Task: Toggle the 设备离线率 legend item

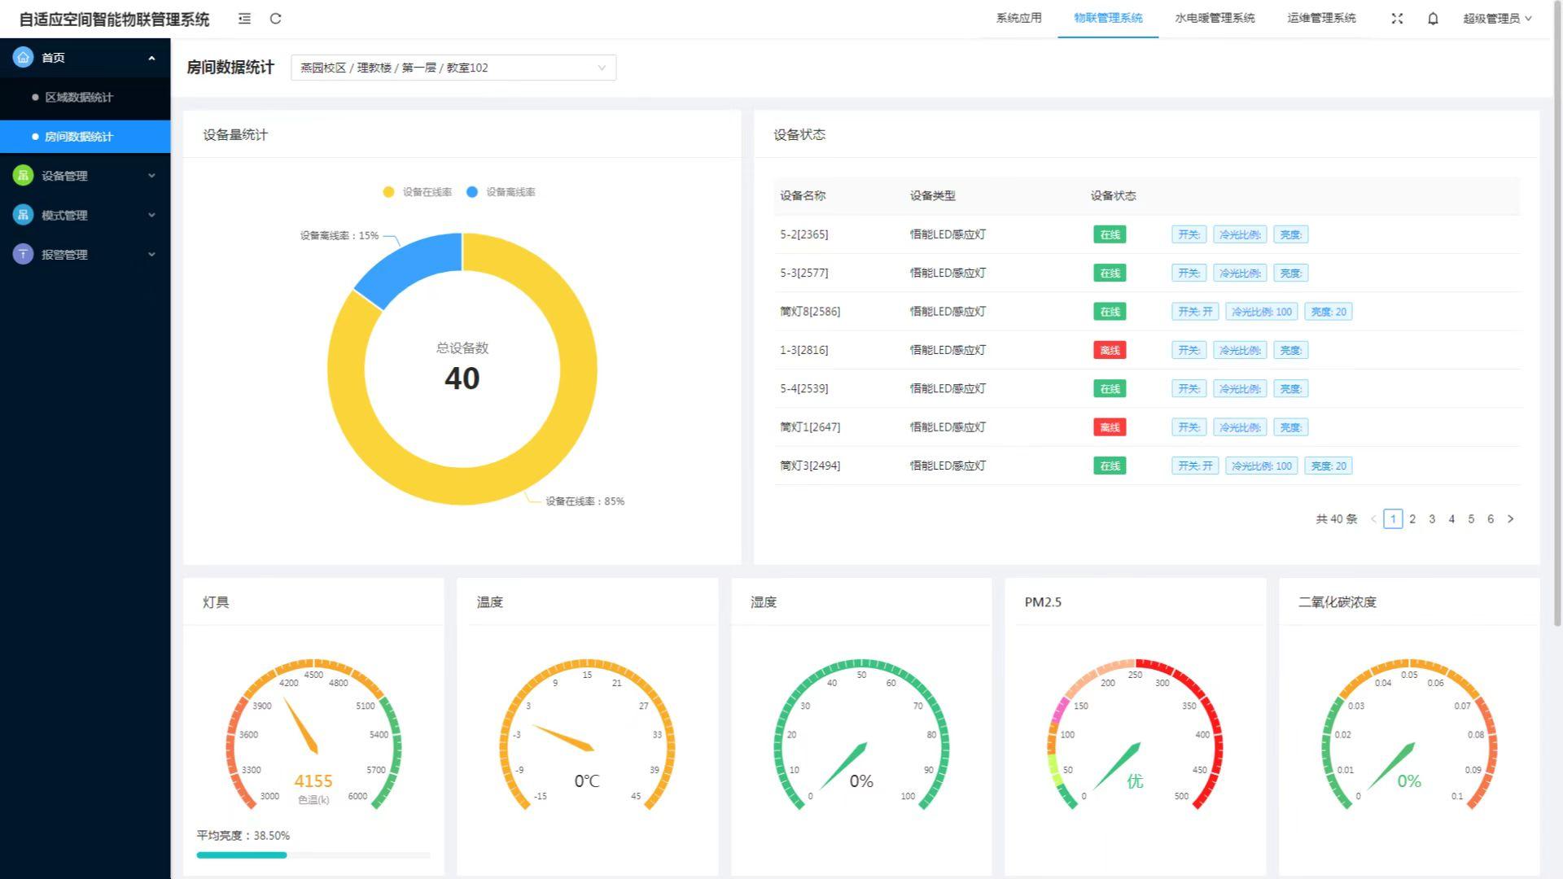Action: 501,192
